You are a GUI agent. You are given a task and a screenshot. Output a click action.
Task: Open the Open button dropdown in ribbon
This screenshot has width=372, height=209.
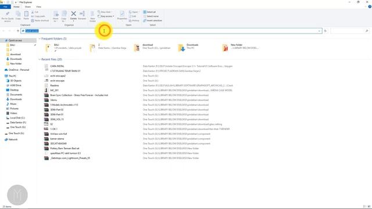click(139, 12)
